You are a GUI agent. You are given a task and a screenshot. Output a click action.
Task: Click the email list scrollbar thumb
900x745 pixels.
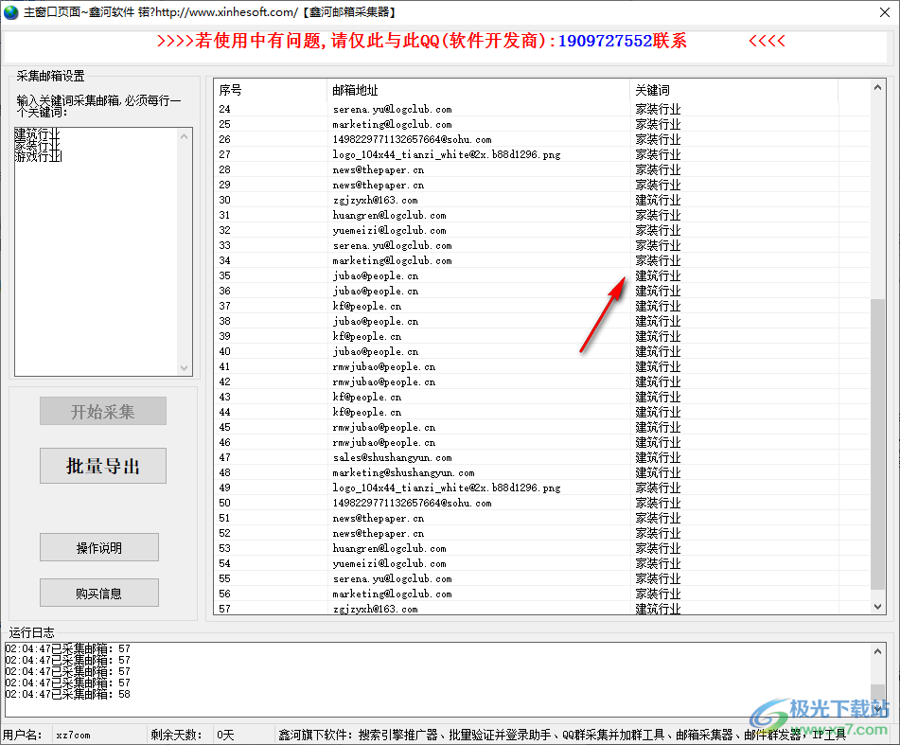[878, 445]
